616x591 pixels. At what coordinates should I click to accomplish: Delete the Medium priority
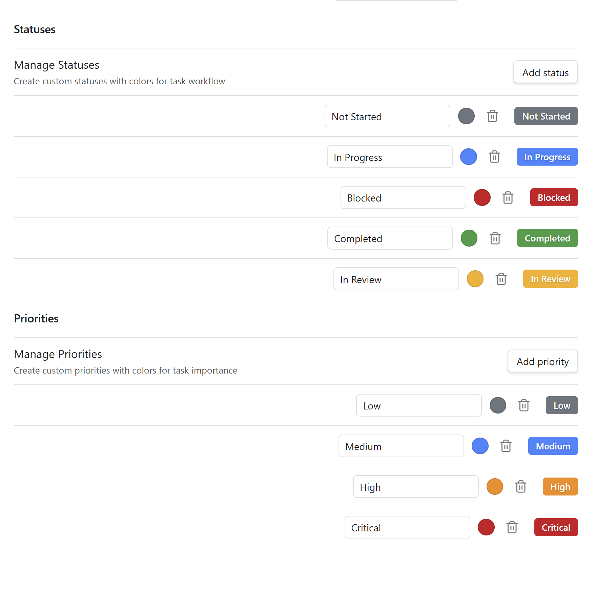[x=506, y=446]
